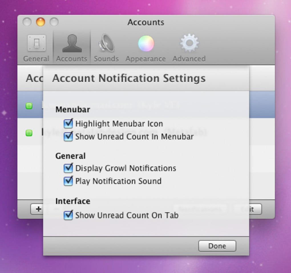Switch to the Sounds tab label

tap(106, 59)
